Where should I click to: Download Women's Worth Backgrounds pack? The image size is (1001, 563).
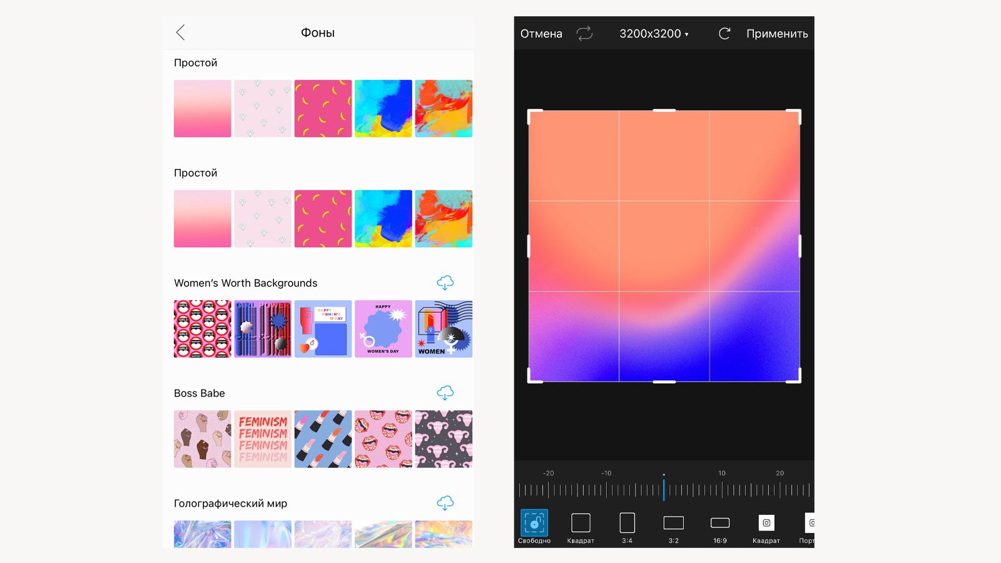(445, 283)
